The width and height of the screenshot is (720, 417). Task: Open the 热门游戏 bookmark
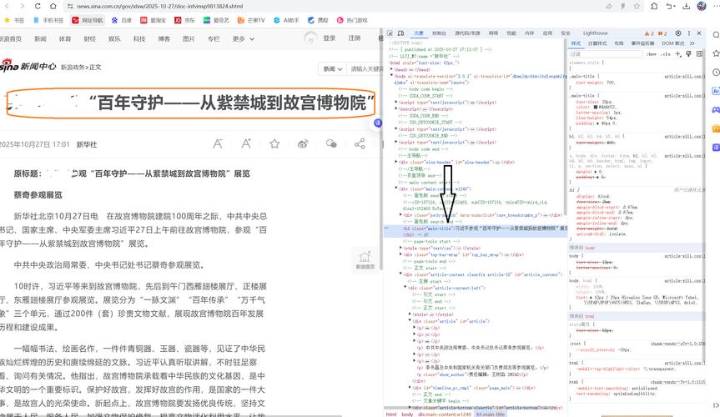pyautogui.click(x=352, y=20)
